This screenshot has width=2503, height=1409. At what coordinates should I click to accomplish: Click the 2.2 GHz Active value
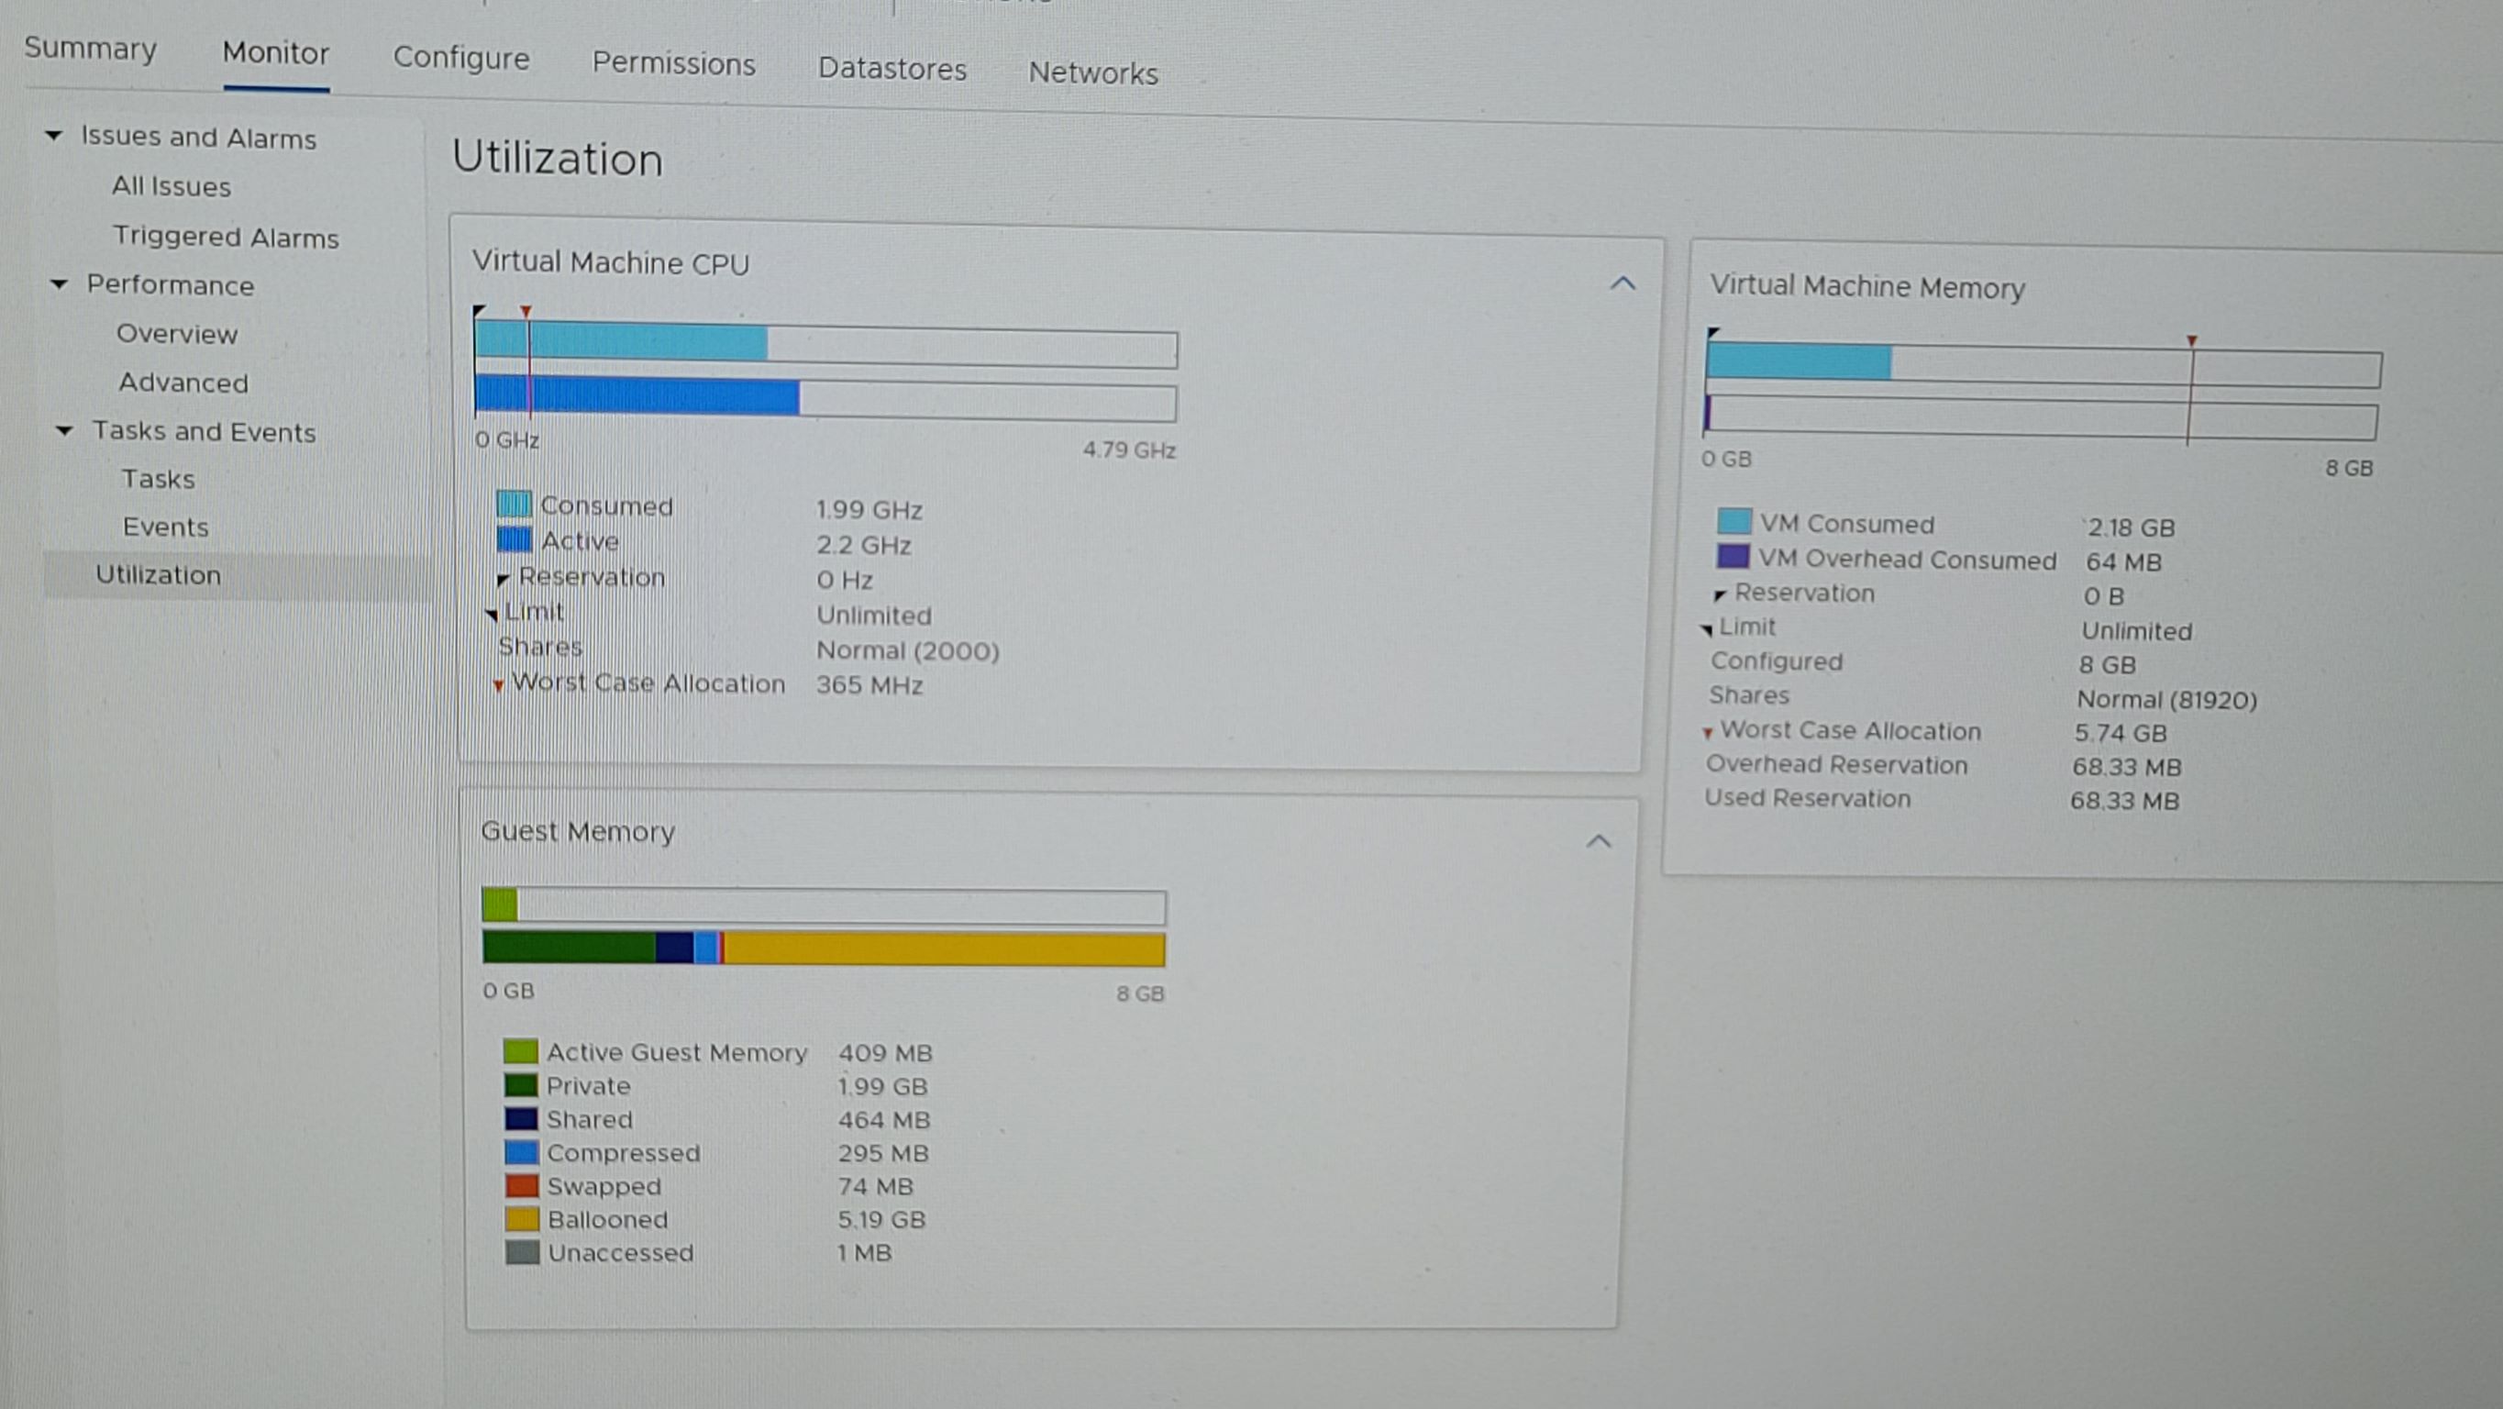pos(863,544)
